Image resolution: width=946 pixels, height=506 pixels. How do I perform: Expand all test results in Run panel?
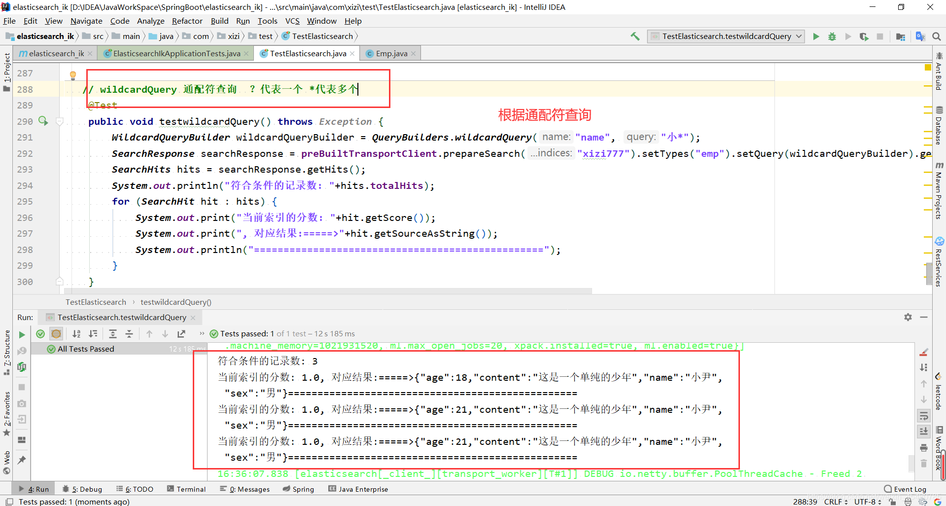[113, 334]
